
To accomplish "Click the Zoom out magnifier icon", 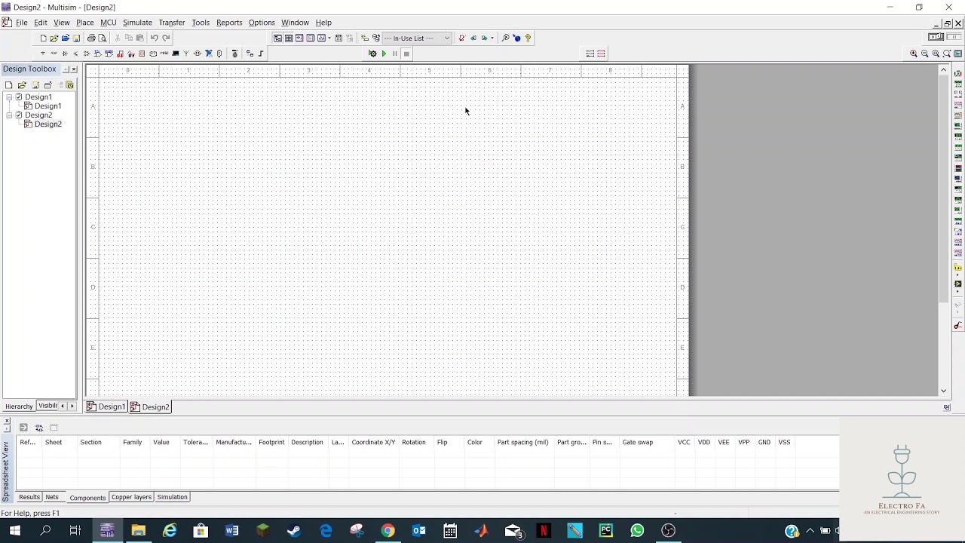I will 925,54.
